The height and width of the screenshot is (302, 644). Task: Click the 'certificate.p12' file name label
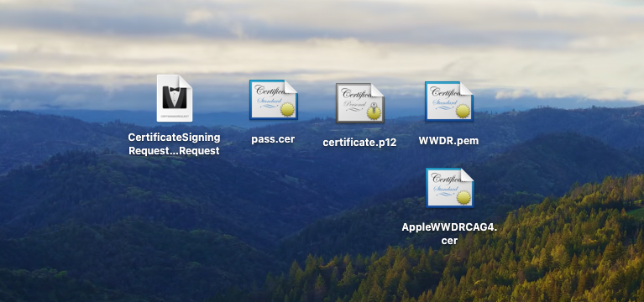(360, 143)
